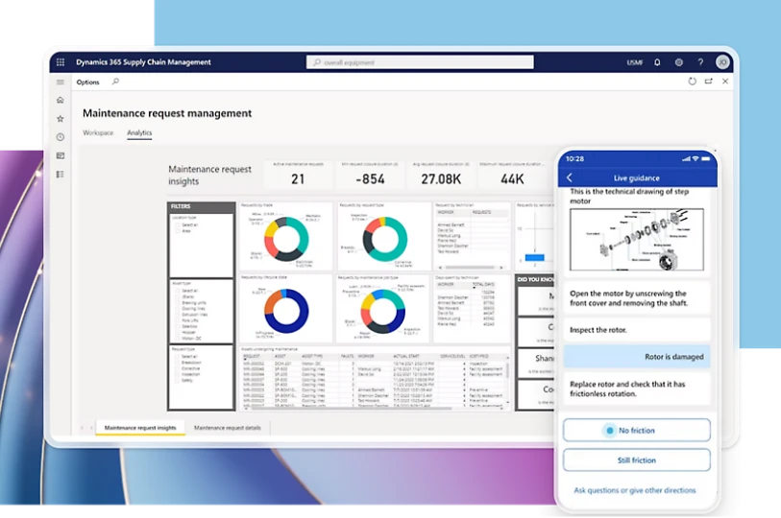
Task: Open Favorites star in the sidebar
Action: (x=61, y=118)
